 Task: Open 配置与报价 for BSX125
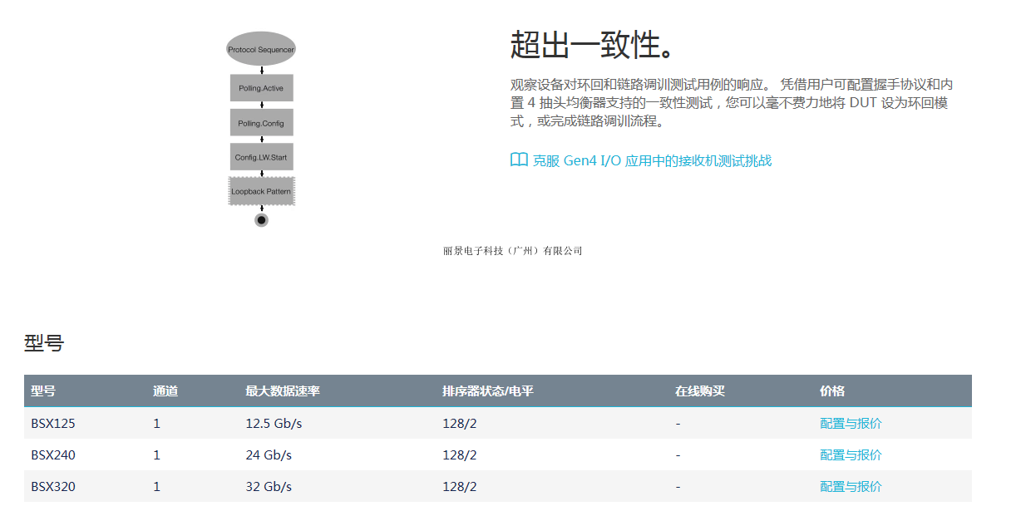click(x=851, y=423)
